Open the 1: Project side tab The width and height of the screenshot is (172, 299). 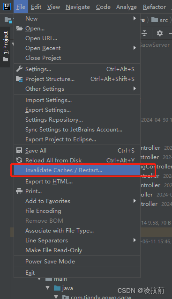pyautogui.click(x=6, y=46)
